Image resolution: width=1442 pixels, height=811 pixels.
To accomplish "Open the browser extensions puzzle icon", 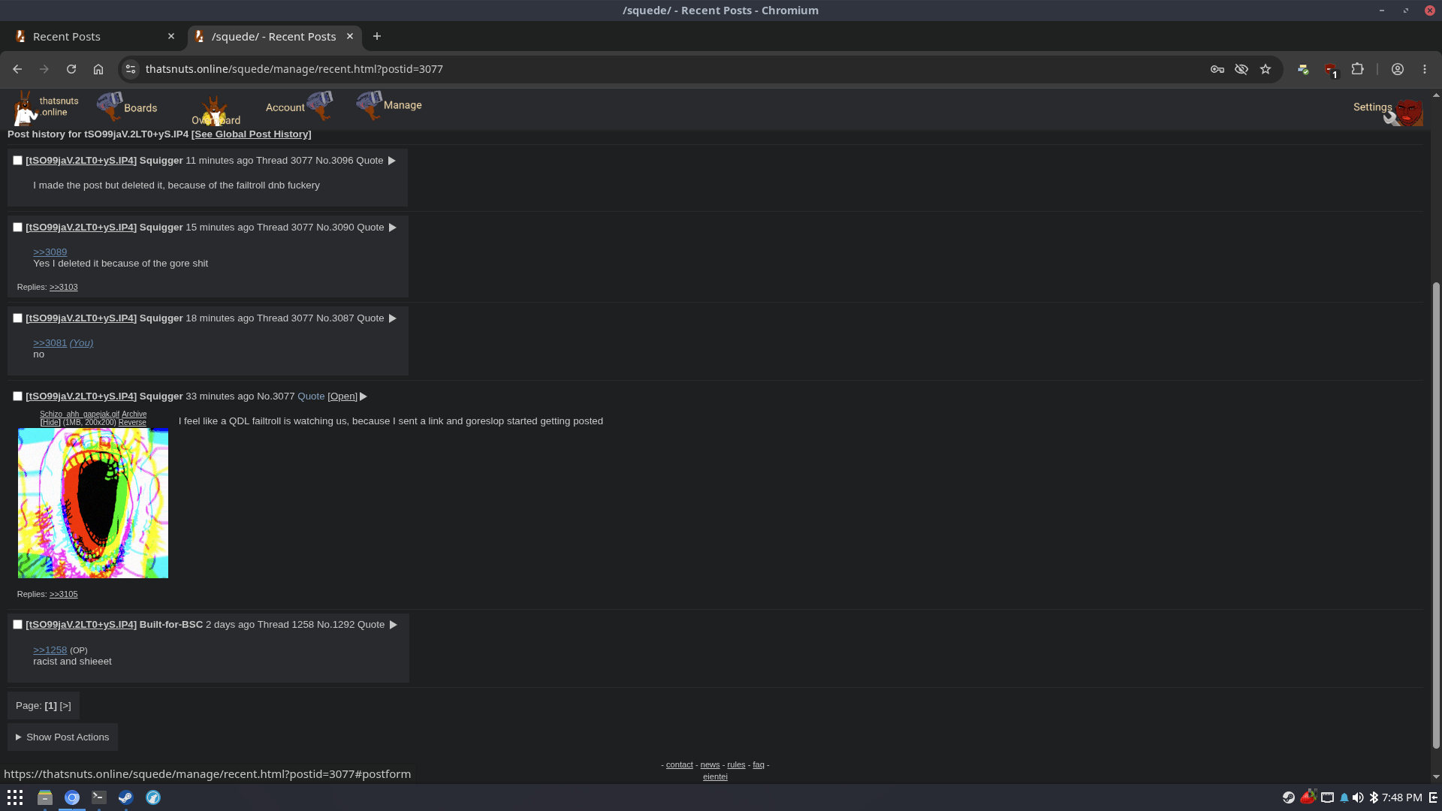I will click(x=1357, y=69).
